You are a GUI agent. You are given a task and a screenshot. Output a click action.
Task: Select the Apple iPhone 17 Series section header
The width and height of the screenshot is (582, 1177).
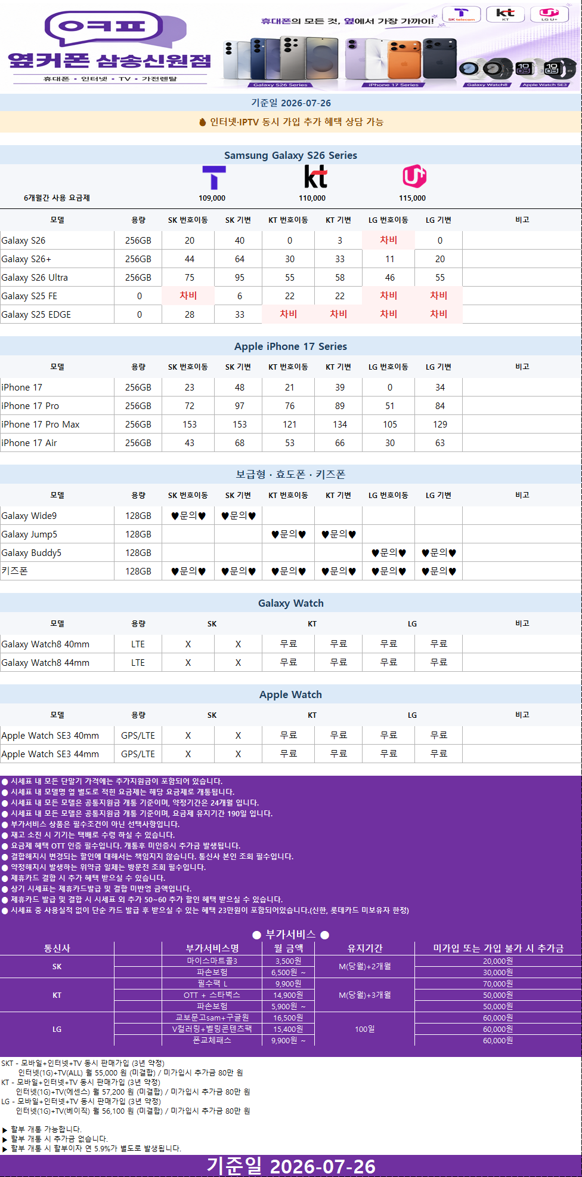(291, 346)
